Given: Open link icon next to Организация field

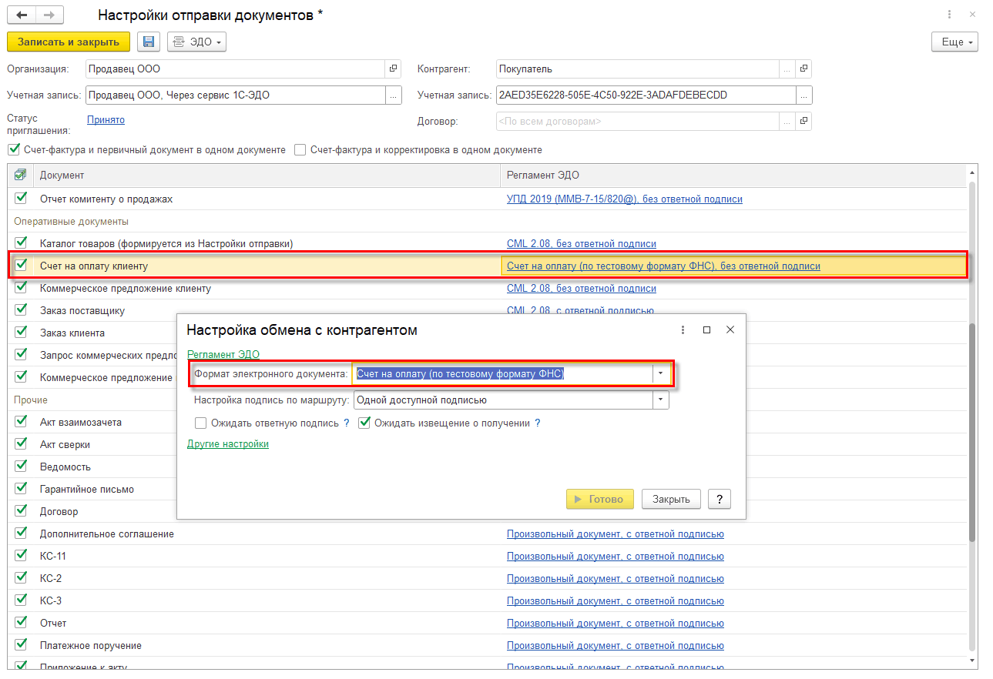Looking at the screenshot, I should click(394, 69).
